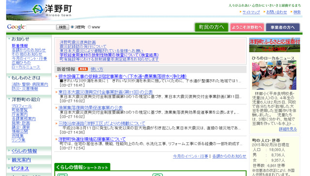The width and height of the screenshot is (310, 176).
Task: Open プロフィール sidebar link
Action: pos(22,106)
